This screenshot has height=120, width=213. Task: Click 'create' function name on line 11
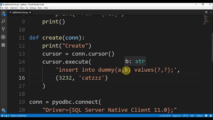(52, 38)
